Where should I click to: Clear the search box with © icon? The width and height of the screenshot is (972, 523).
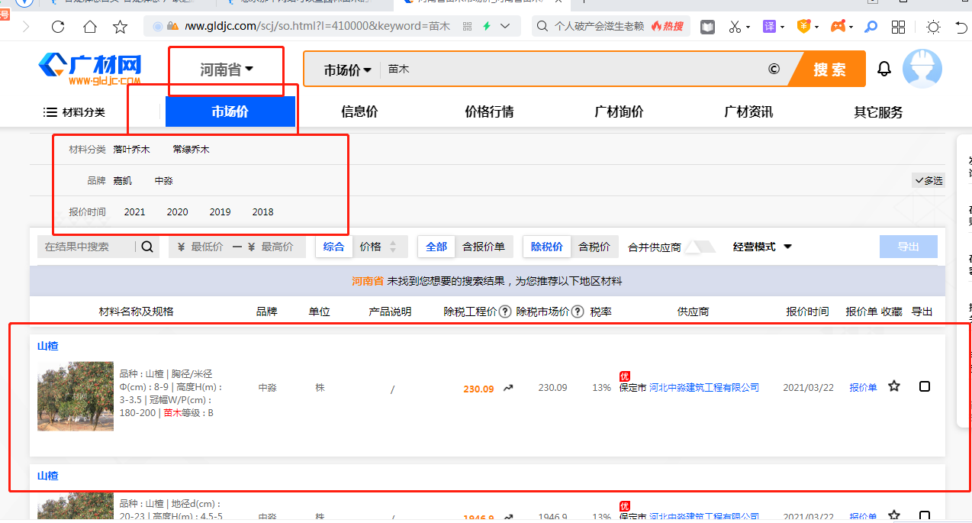(x=774, y=69)
